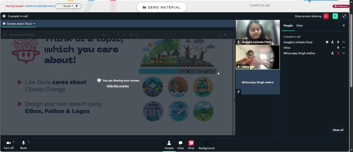Rotate the PDF document
The image size is (353, 152).
(136, 35)
